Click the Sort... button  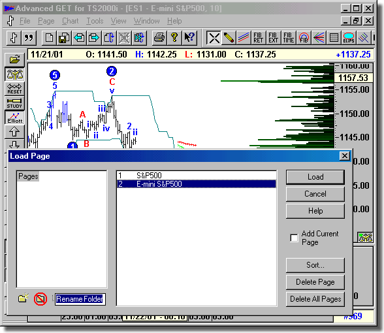[x=315, y=265]
